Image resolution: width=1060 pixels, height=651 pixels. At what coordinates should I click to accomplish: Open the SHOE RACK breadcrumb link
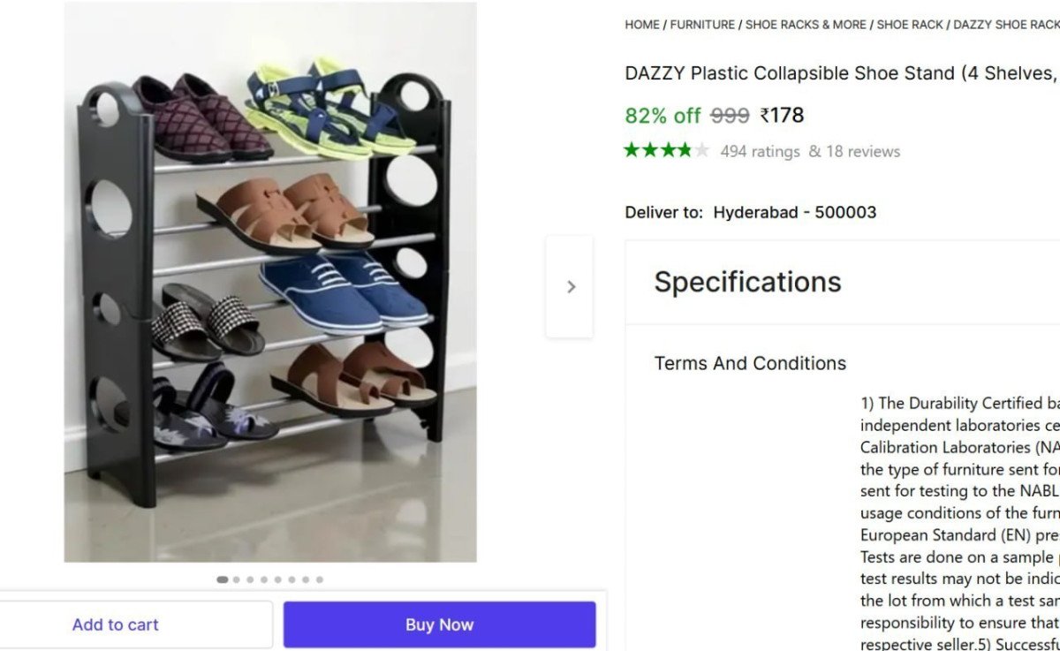[910, 24]
